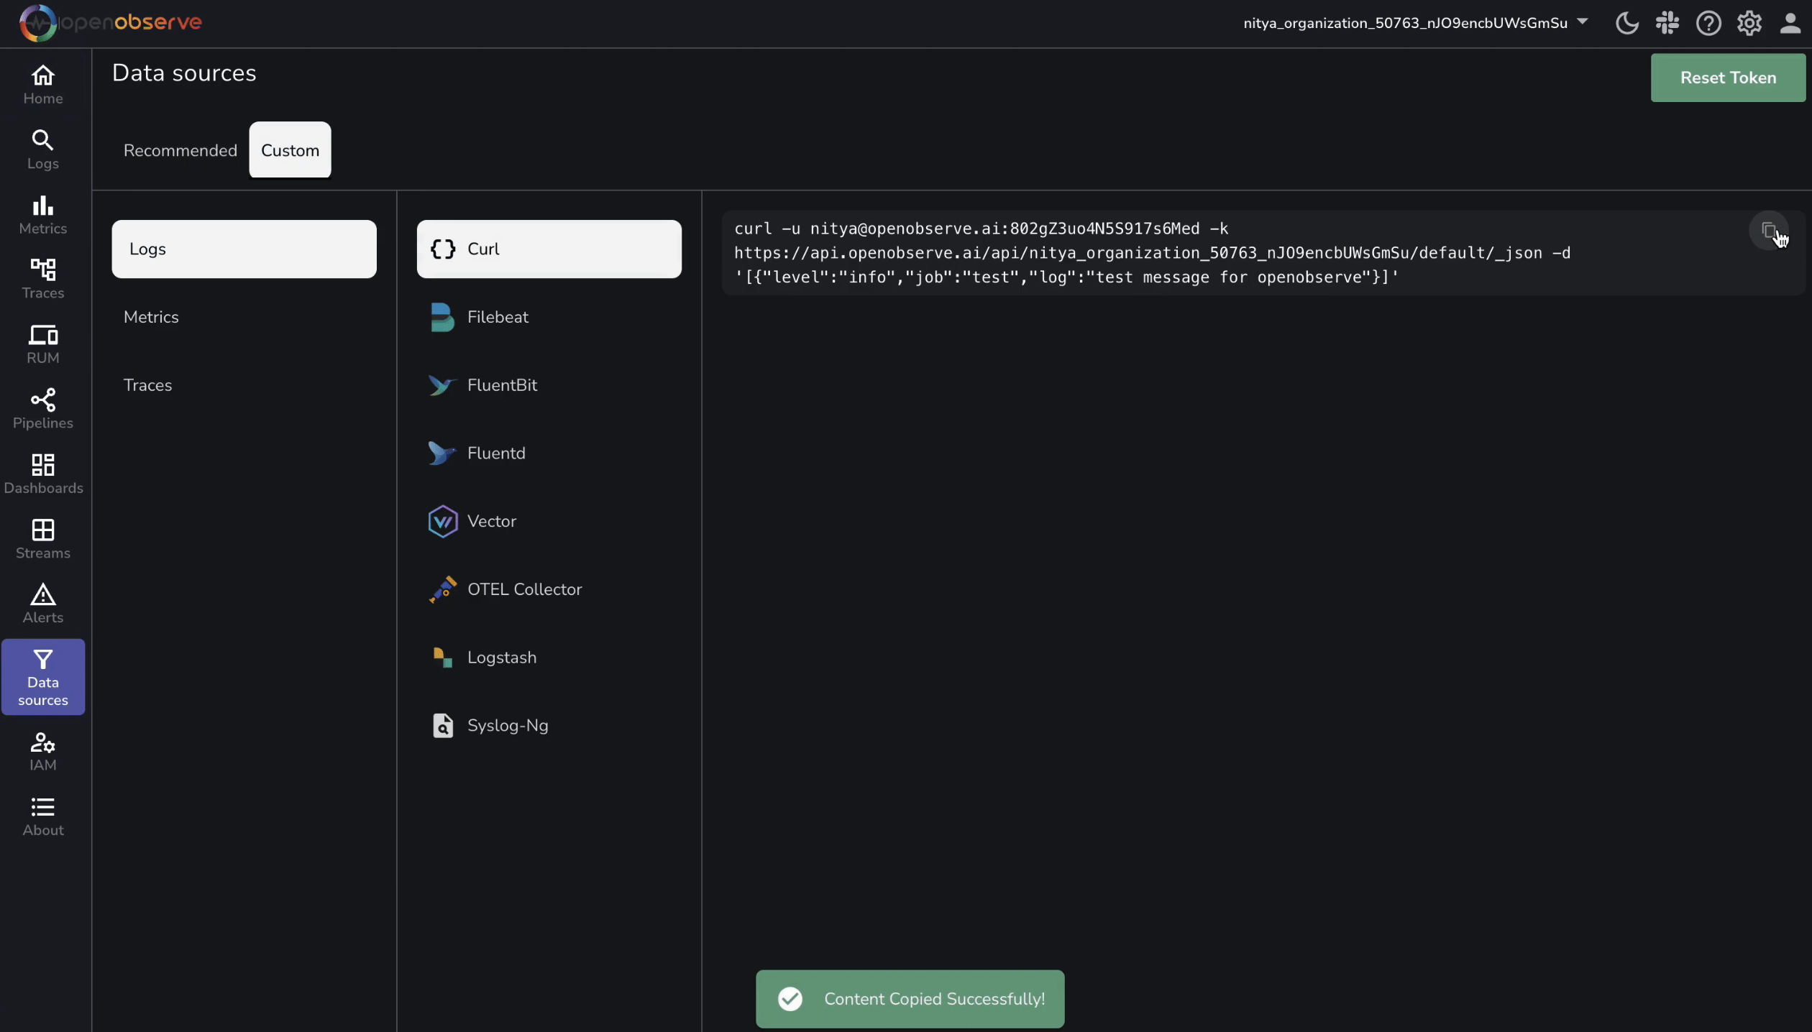The width and height of the screenshot is (1812, 1032).
Task: Open the RUM section
Action: [42, 343]
